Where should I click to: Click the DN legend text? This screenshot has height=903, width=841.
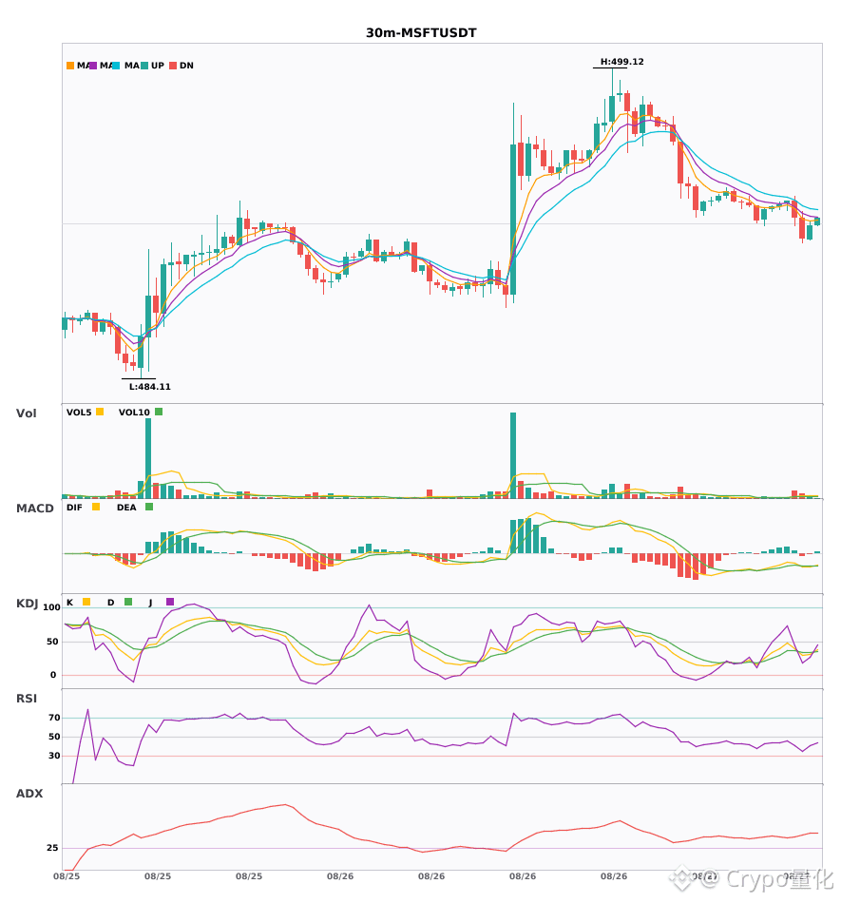[186, 66]
